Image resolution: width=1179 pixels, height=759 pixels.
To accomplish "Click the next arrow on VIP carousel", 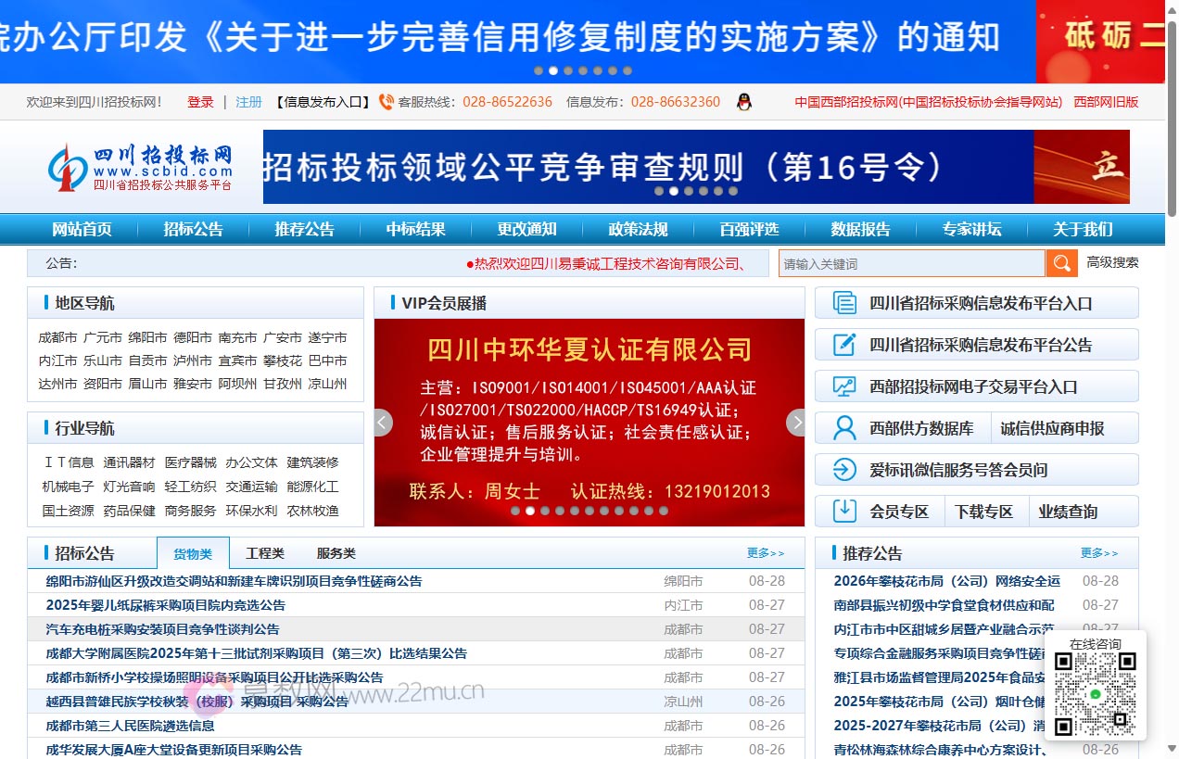I will [796, 422].
